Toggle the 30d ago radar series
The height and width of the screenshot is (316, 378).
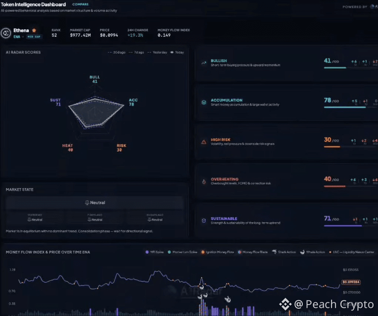click(116, 52)
